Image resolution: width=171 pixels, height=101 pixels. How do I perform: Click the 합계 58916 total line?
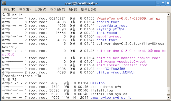12,15
